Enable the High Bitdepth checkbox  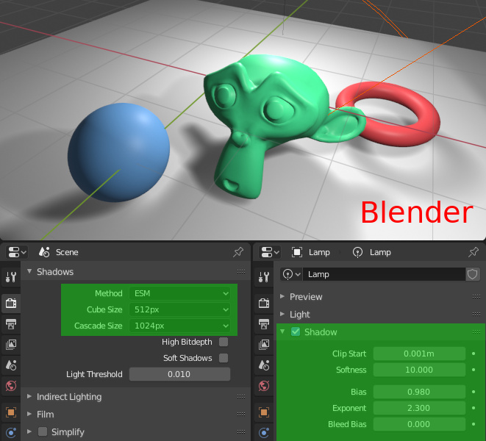tap(224, 342)
